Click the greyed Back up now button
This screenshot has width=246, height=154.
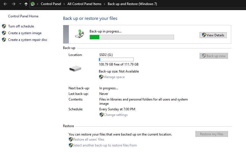coord(214,56)
